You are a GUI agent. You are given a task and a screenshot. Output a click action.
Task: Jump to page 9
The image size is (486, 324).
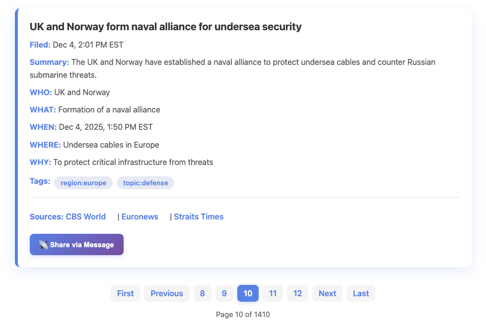click(224, 293)
